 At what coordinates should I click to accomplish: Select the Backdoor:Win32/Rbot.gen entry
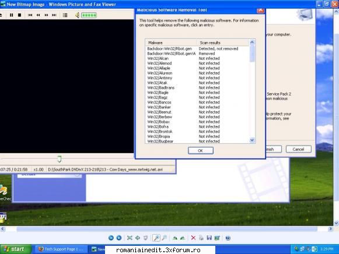coord(169,49)
